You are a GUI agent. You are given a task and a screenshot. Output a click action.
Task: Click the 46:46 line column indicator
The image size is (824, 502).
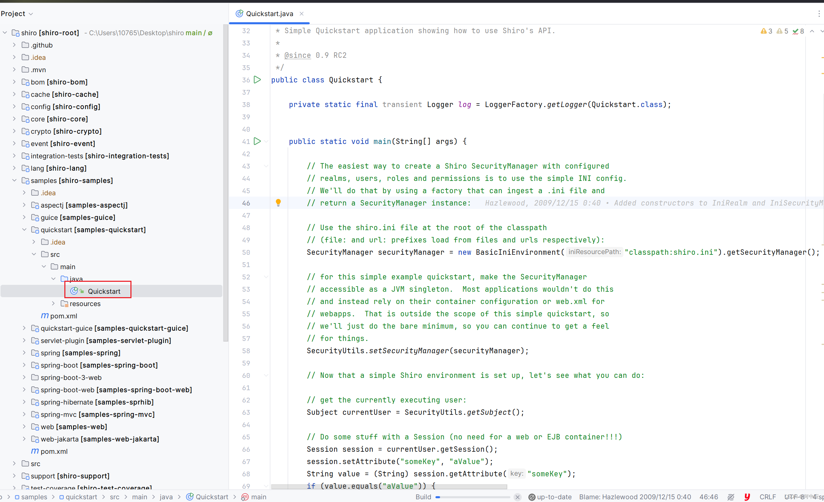coord(709,497)
